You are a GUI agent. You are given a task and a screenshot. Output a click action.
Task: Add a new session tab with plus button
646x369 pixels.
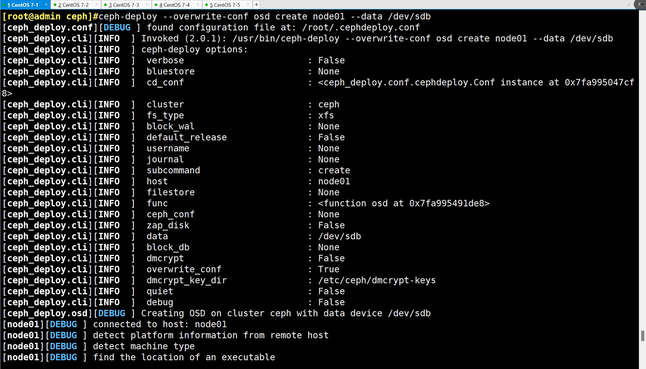pos(256,5)
